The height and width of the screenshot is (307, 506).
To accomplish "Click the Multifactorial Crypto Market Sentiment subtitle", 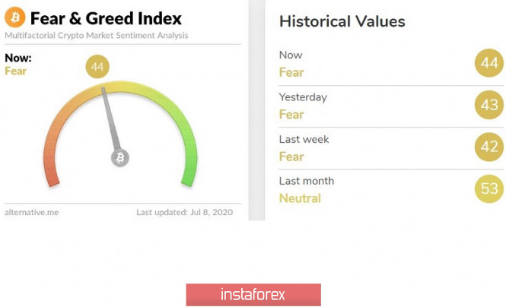I will point(96,36).
